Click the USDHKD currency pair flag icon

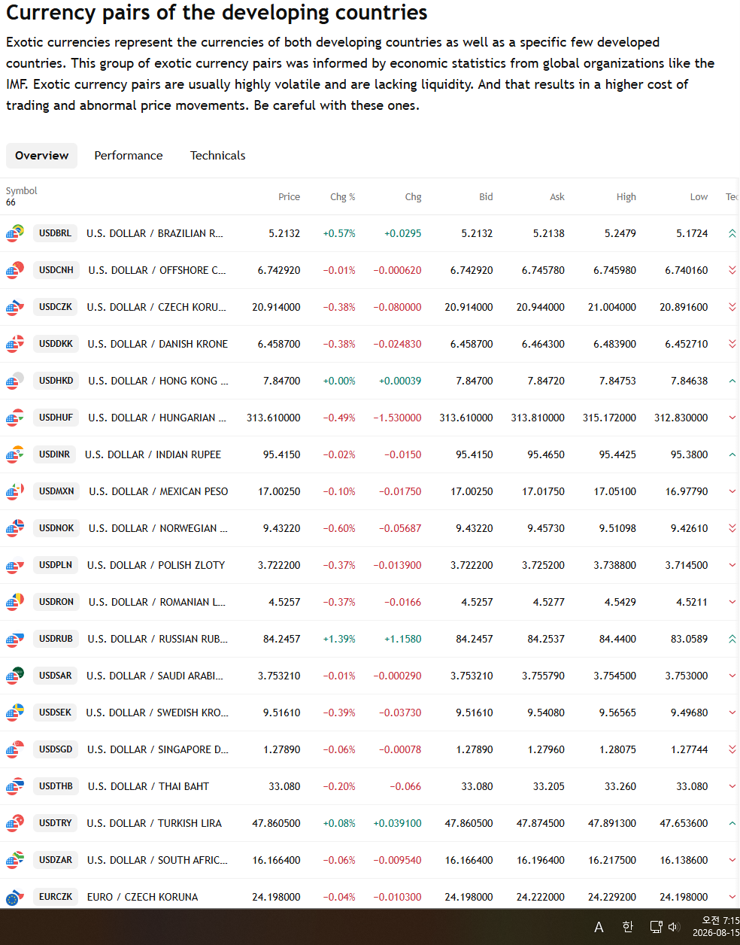click(x=15, y=381)
